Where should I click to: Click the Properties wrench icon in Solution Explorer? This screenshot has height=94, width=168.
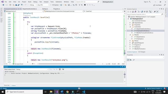point(155,11)
